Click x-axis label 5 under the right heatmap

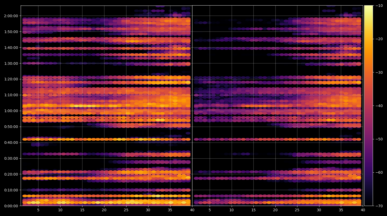tap(210, 210)
